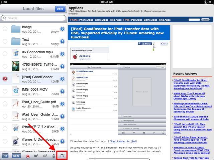Open details arrow for [iPad] GoodReader file
This screenshot has width=214, height=160.
tap(63, 79)
